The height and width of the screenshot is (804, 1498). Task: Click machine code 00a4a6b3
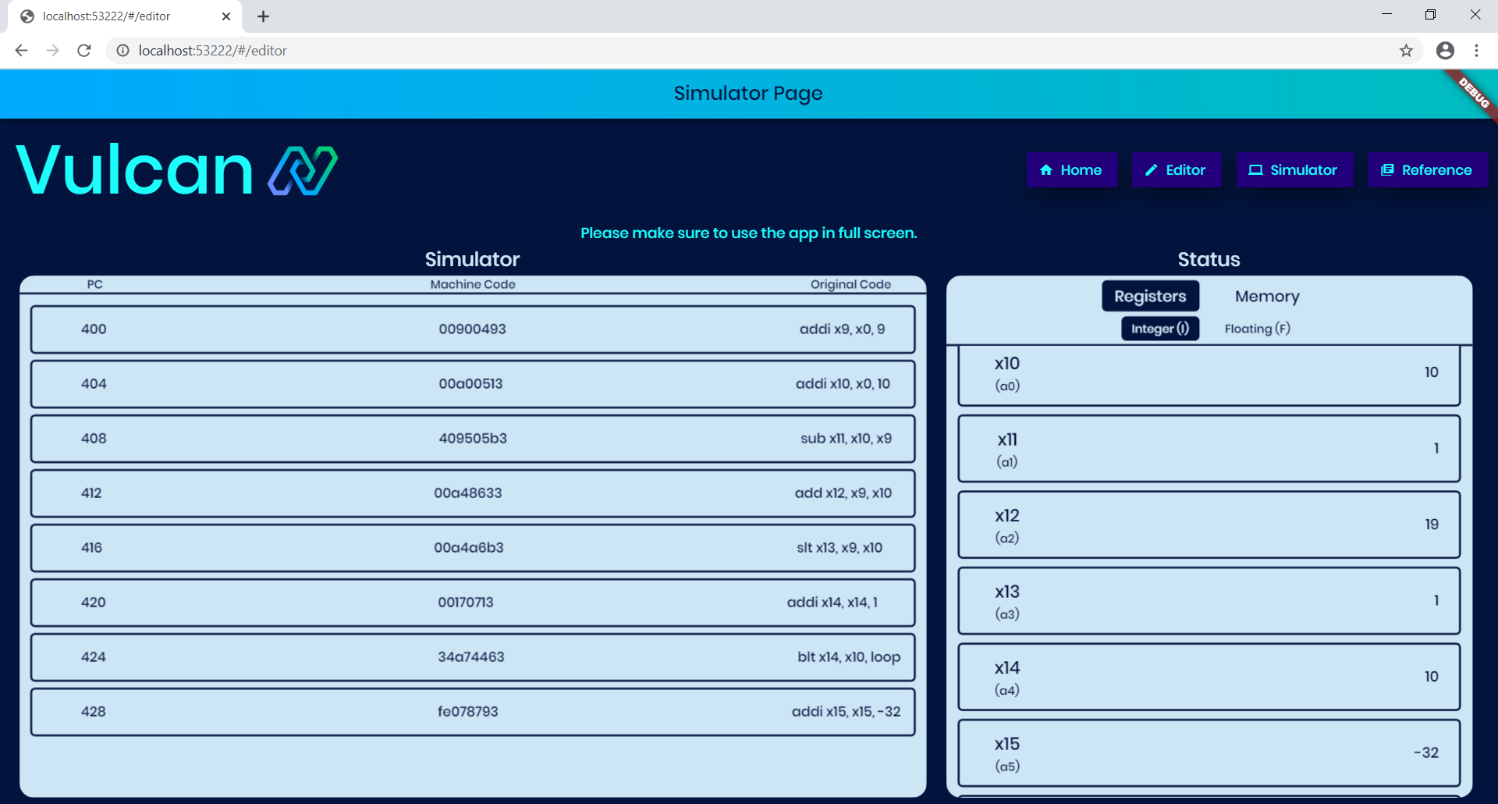469,548
